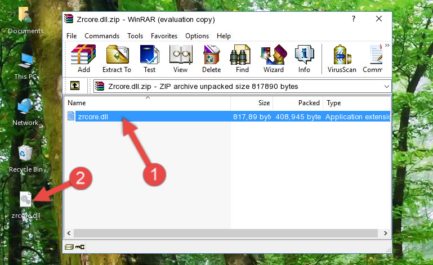Sort by the Packed column header
433x265 pixels.
(298, 103)
